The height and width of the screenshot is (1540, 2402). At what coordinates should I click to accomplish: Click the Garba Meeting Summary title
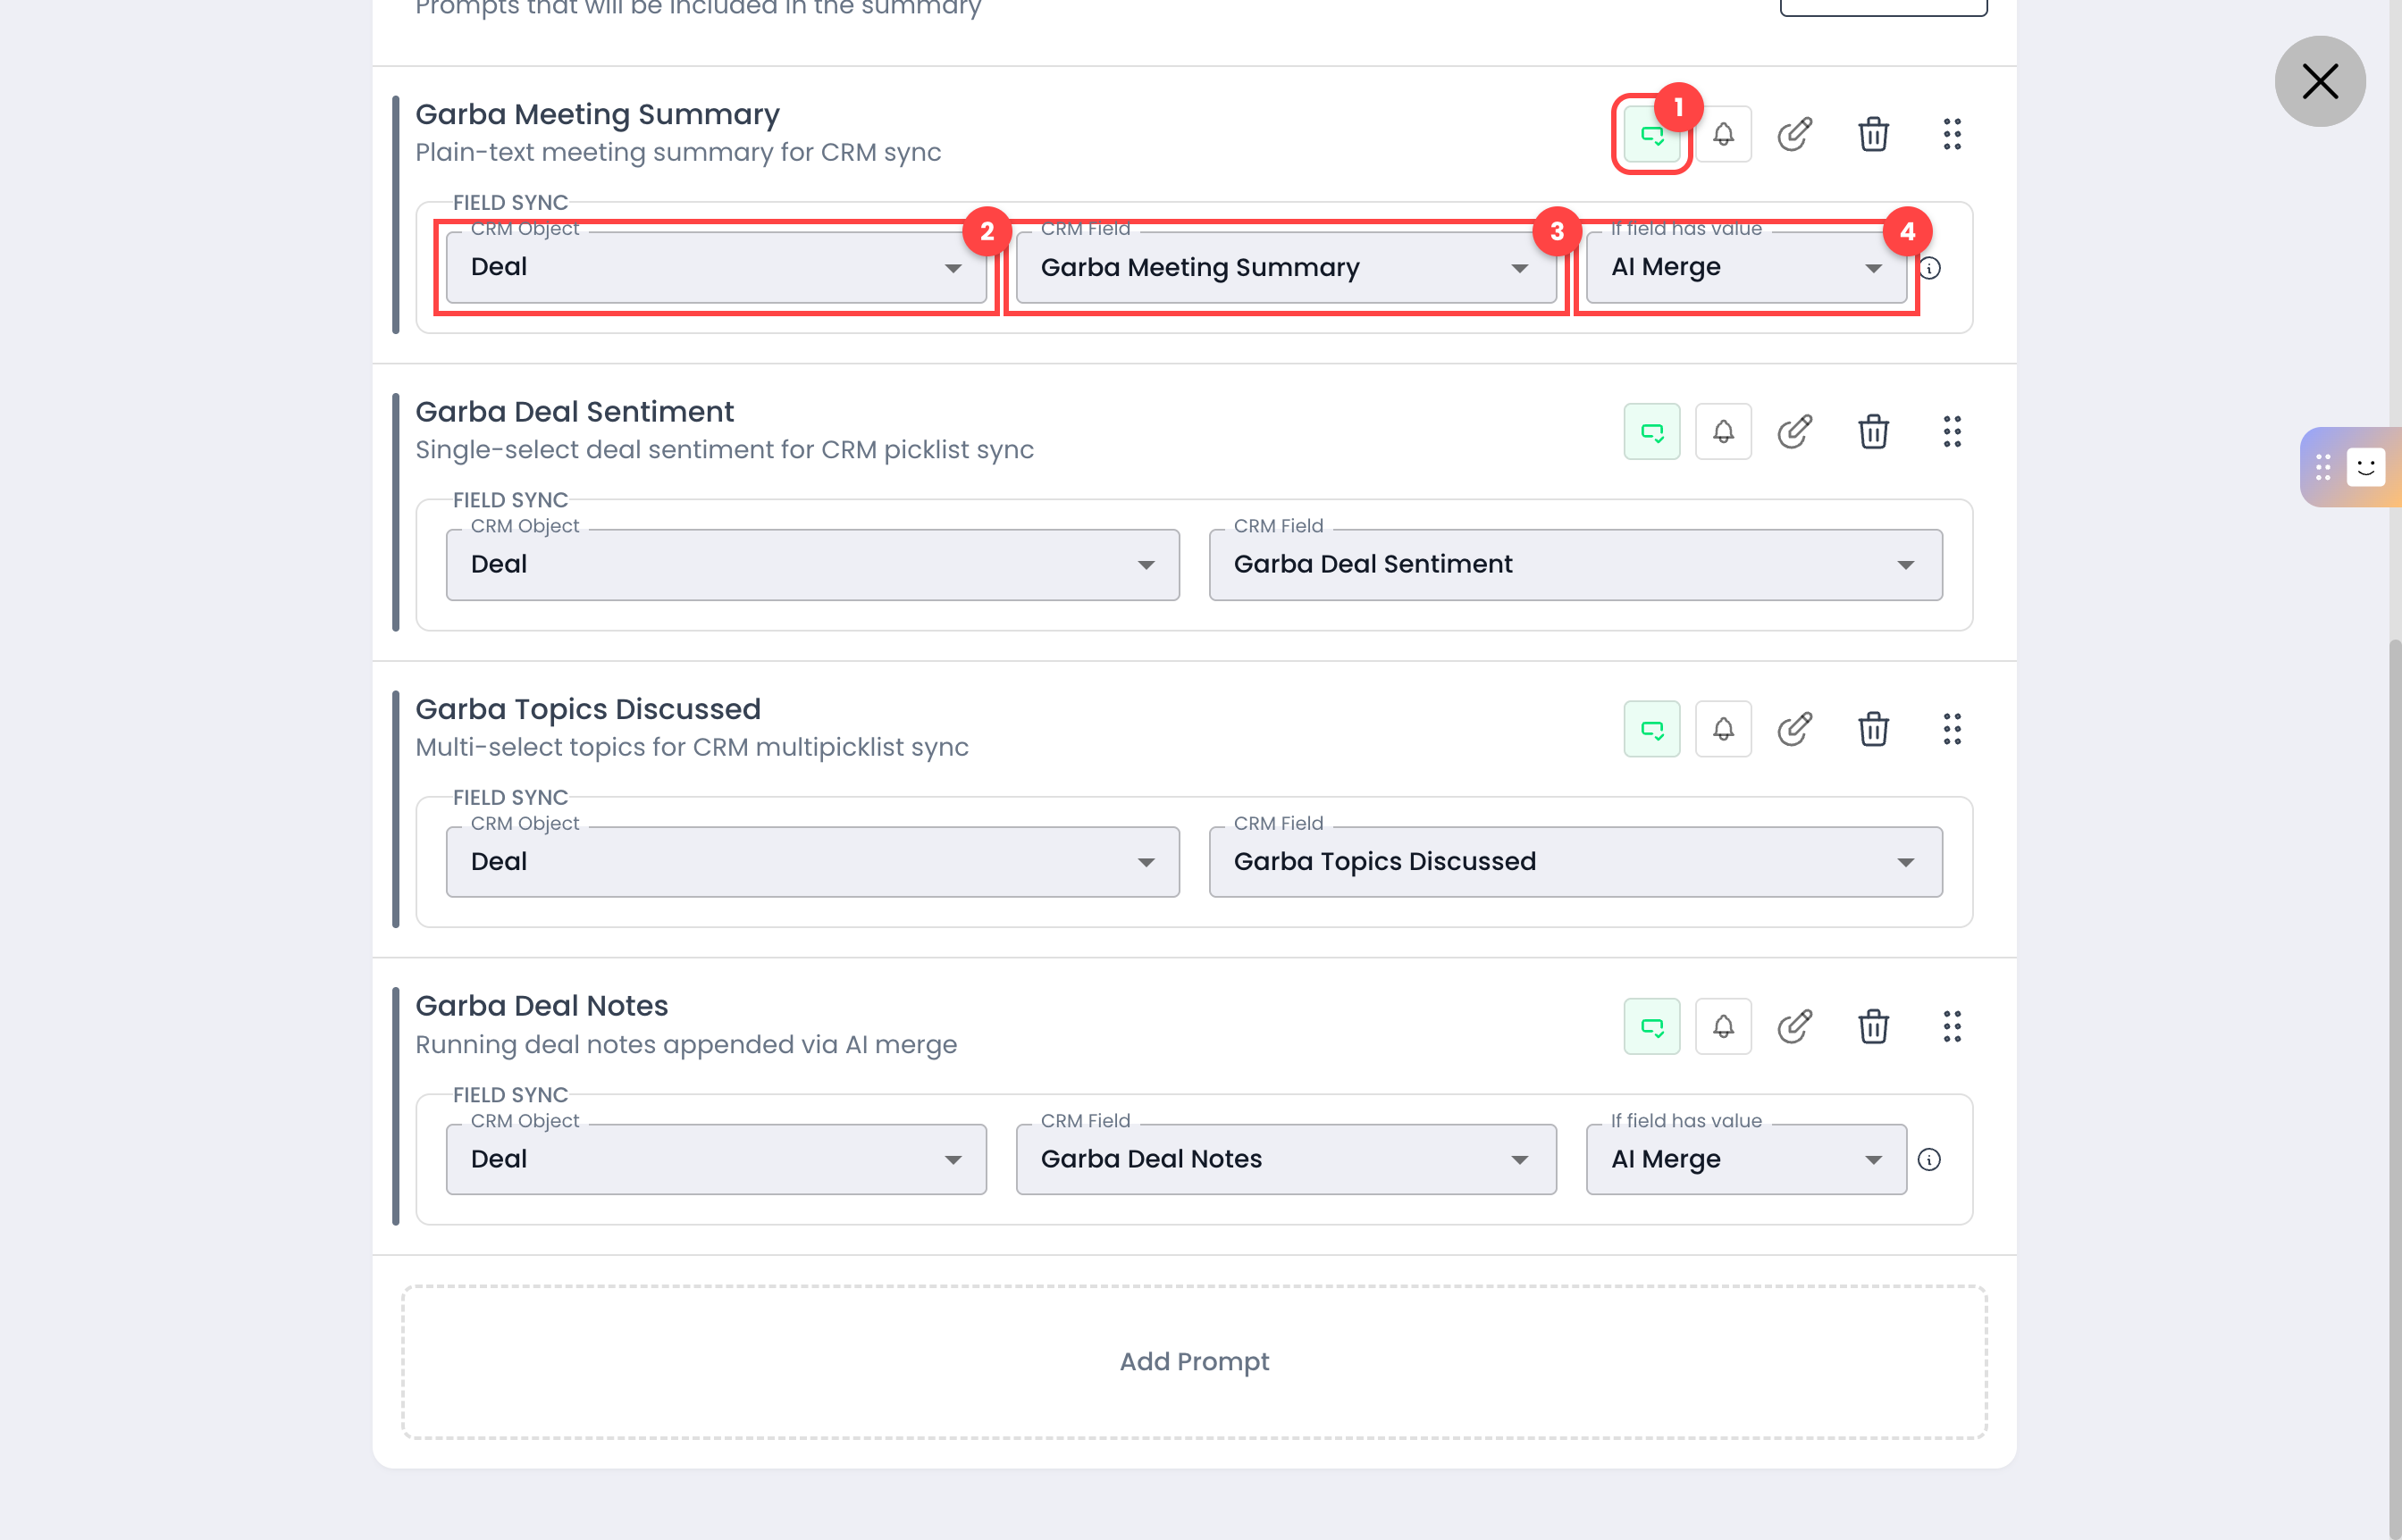point(597,115)
